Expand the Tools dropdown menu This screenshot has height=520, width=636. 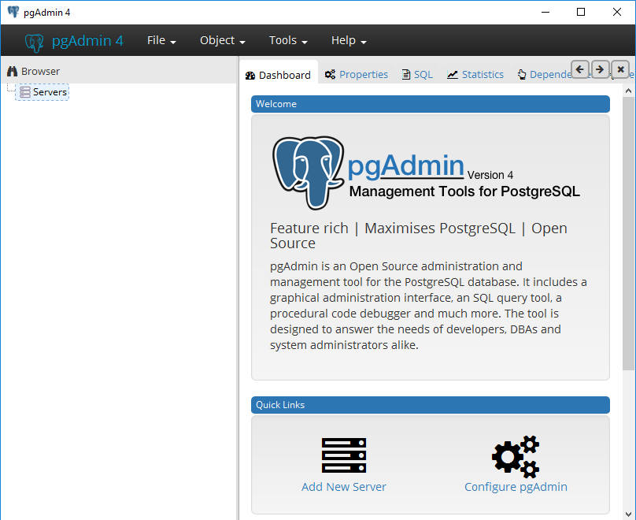pyautogui.click(x=288, y=41)
